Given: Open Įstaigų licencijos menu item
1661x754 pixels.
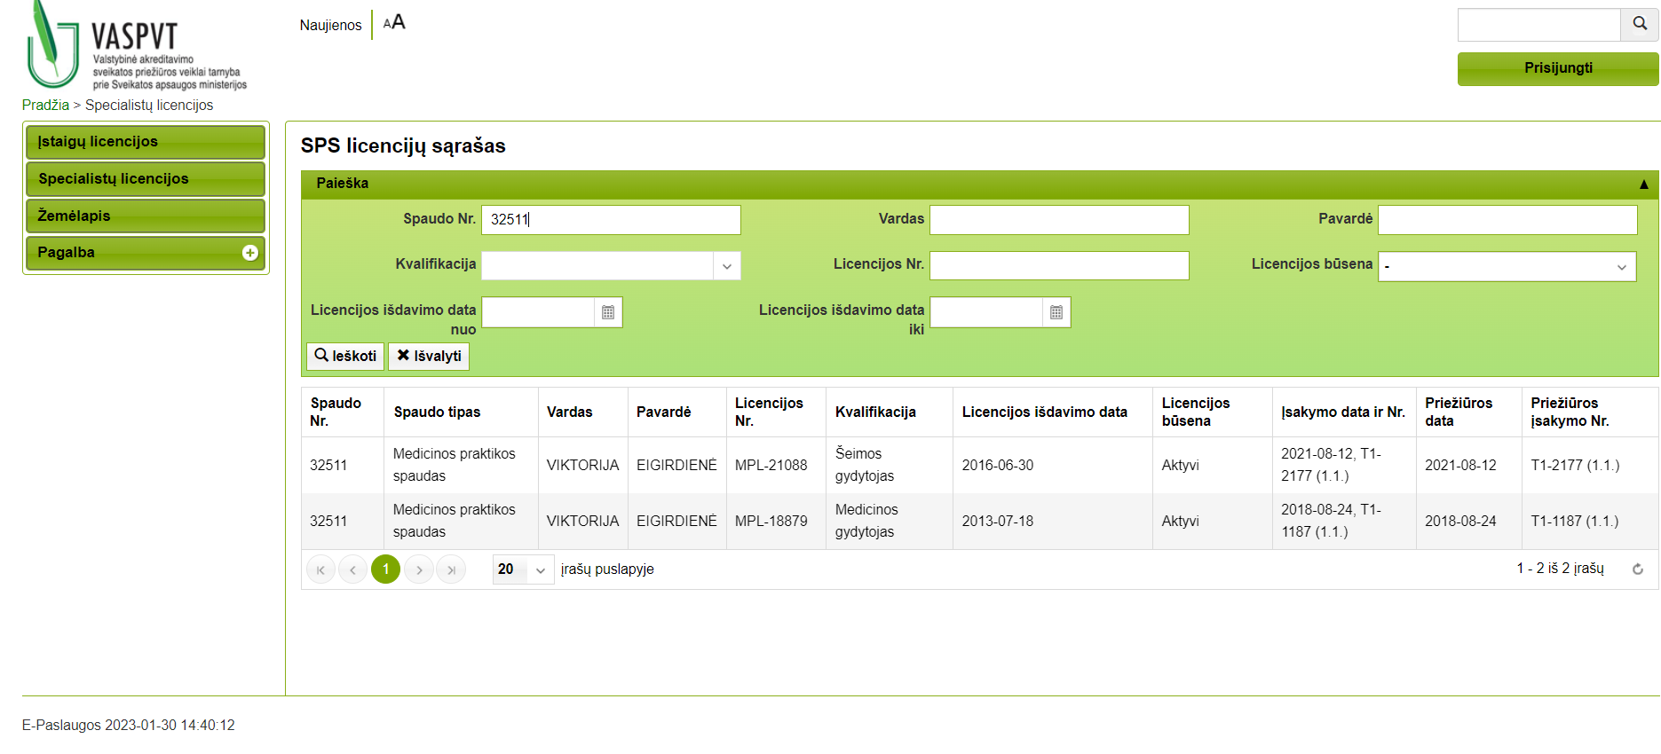Looking at the screenshot, I should coord(146,142).
